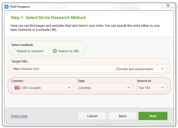This screenshot has height=128, width=178.
Task: Select the Search by URL radio button
Action: coord(55,51)
